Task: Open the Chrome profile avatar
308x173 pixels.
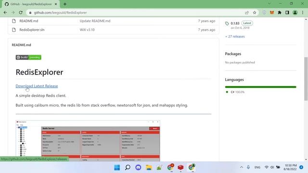Action: pyautogui.click(x=295, y=12)
